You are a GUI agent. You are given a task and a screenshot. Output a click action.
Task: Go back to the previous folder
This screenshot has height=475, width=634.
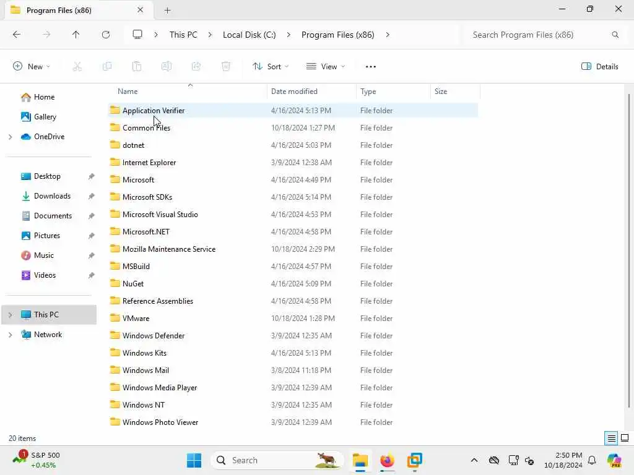point(17,35)
